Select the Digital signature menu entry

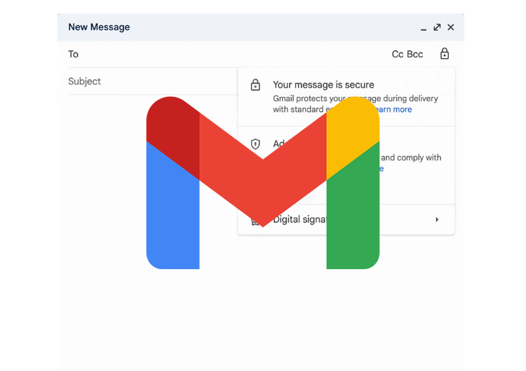[346, 220]
